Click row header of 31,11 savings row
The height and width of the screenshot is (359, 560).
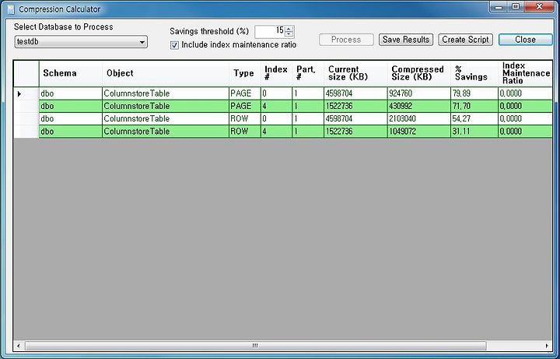(x=26, y=132)
